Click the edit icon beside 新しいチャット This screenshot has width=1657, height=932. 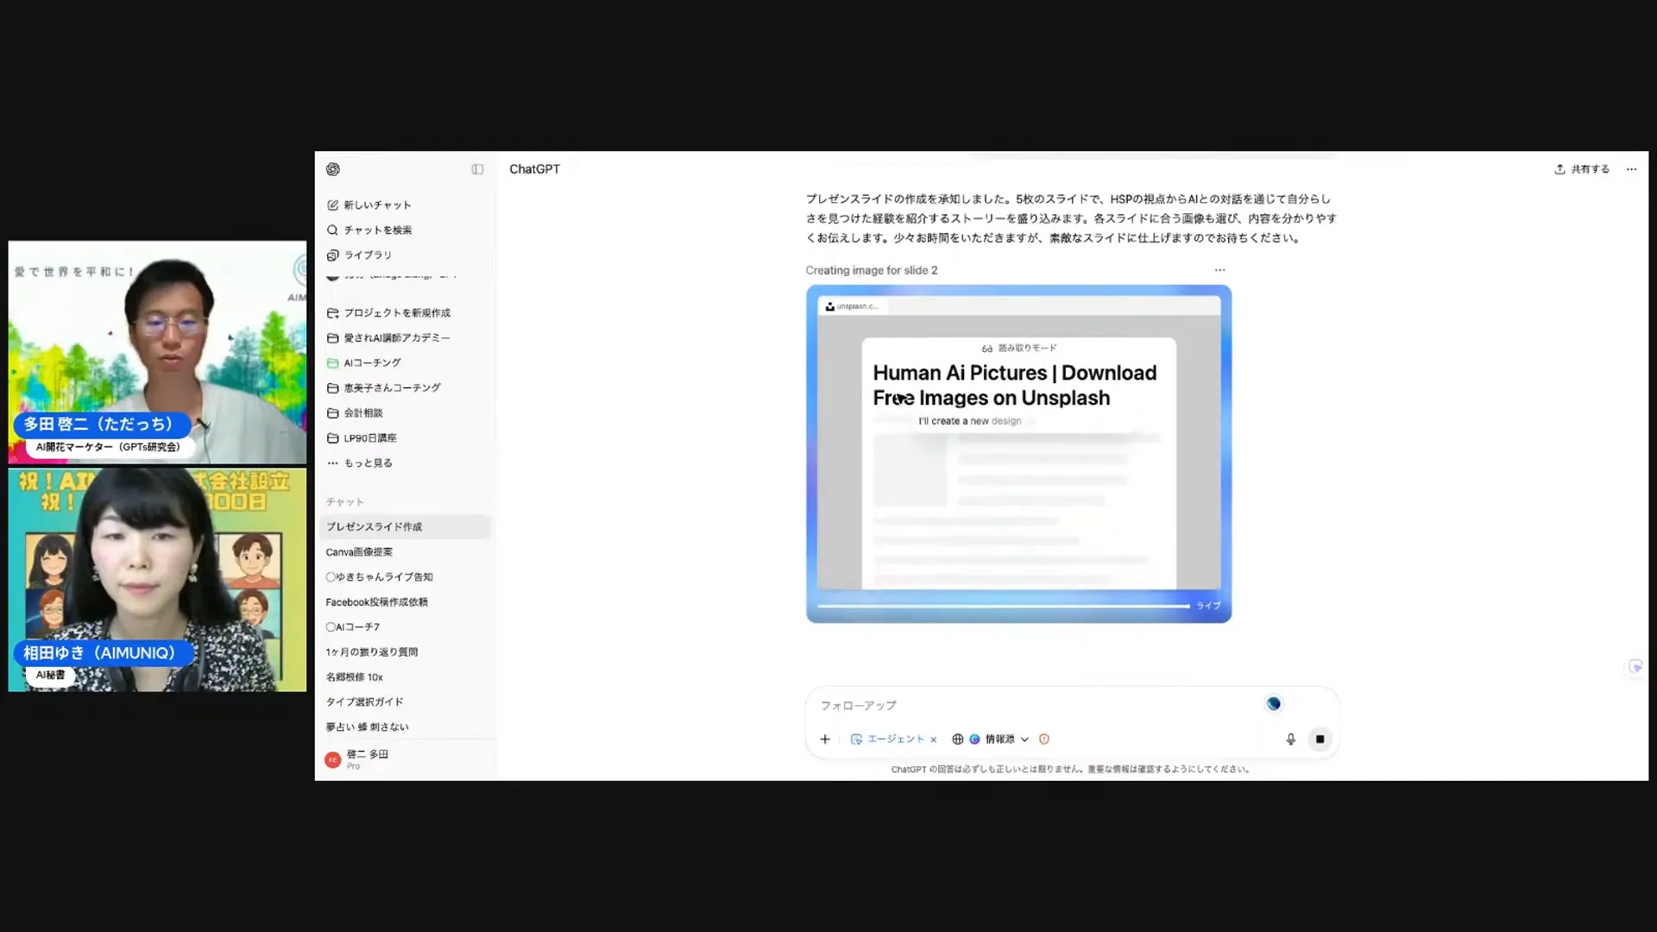coord(332,205)
